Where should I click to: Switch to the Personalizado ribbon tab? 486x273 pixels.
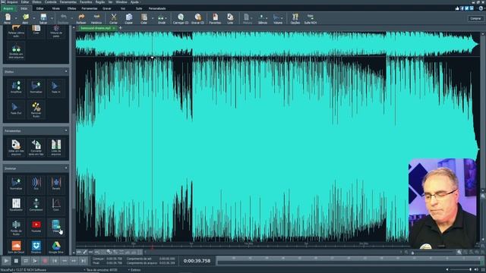157,8
